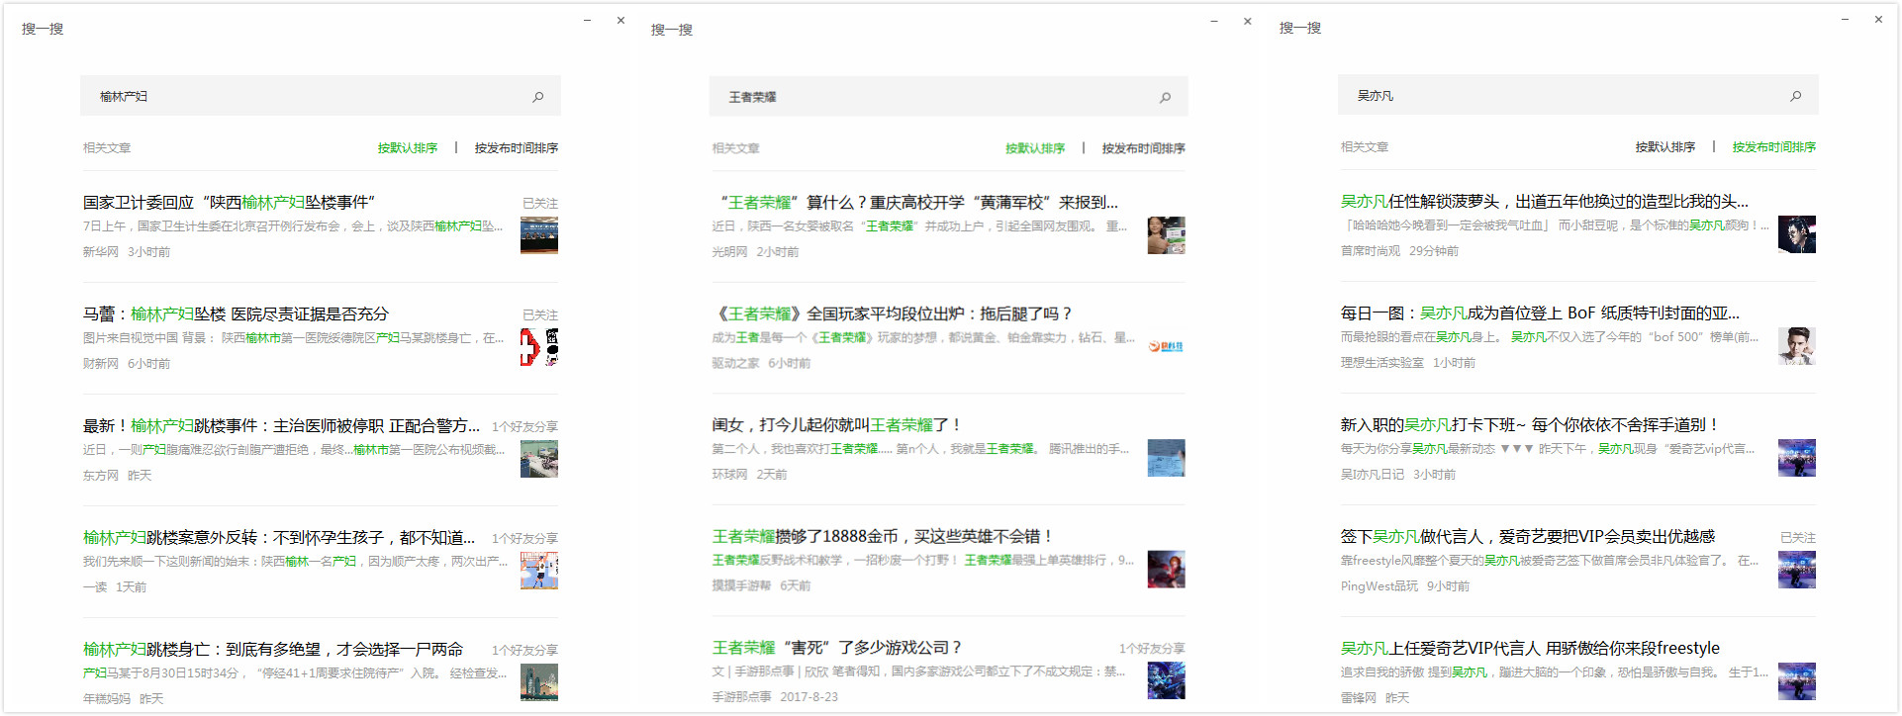Click thumbnail of the PingWest品玩 article
The image size is (1902, 716).
pyautogui.click(x=1797, y=570)
